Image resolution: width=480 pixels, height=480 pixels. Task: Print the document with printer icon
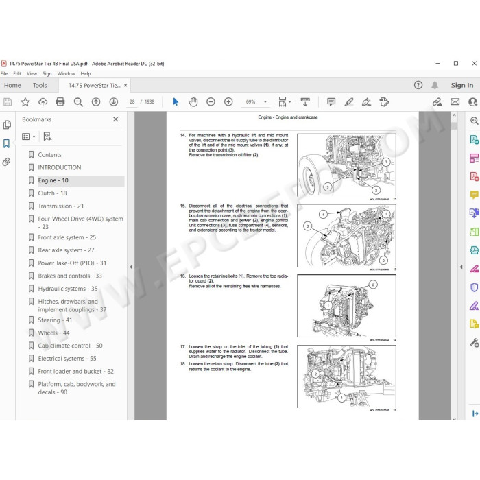60,101
